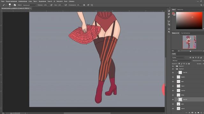Filter layers by smart objects icon
Screen dimensions: 204x114
[201, 58]
